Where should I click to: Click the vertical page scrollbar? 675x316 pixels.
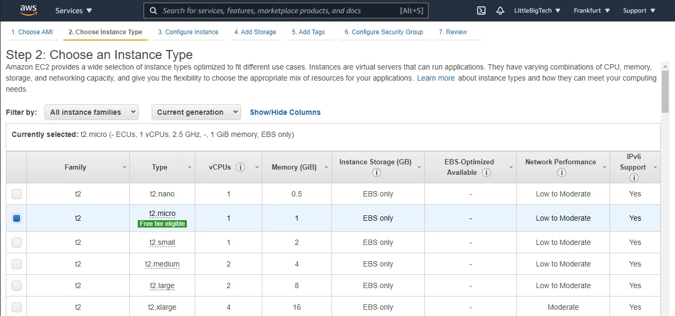[665, 91]
